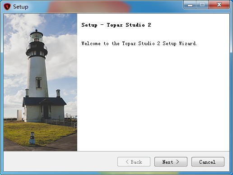Click the Topaz shield icon in title bar
This screenshot has height=175, width=233.
pos(7,7)
